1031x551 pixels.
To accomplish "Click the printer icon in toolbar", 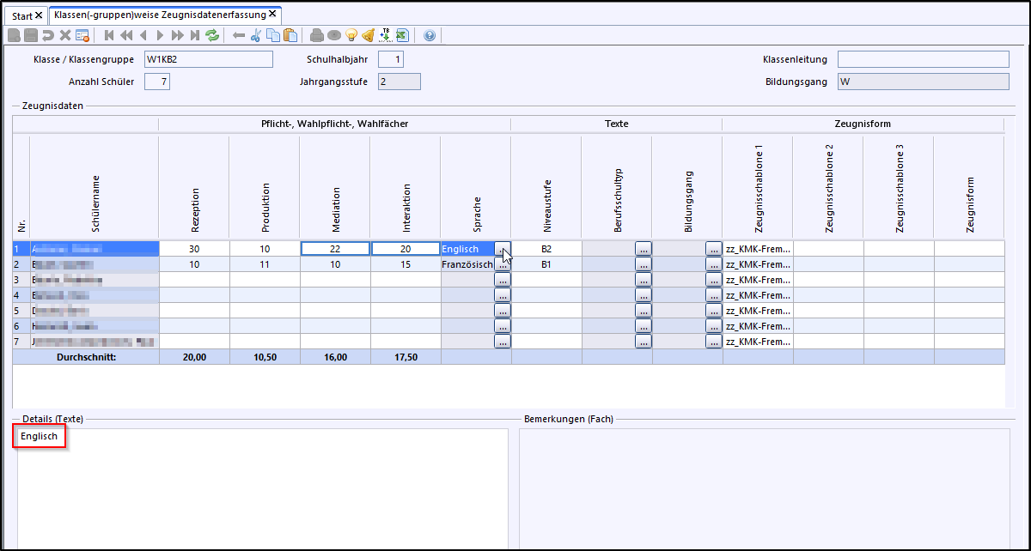I will [x=316, y=35].
